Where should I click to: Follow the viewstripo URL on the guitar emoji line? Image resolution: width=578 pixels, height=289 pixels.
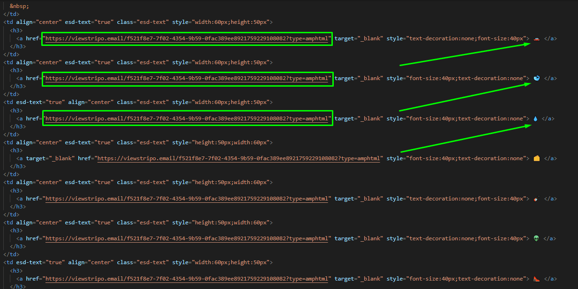pos(187,199)
